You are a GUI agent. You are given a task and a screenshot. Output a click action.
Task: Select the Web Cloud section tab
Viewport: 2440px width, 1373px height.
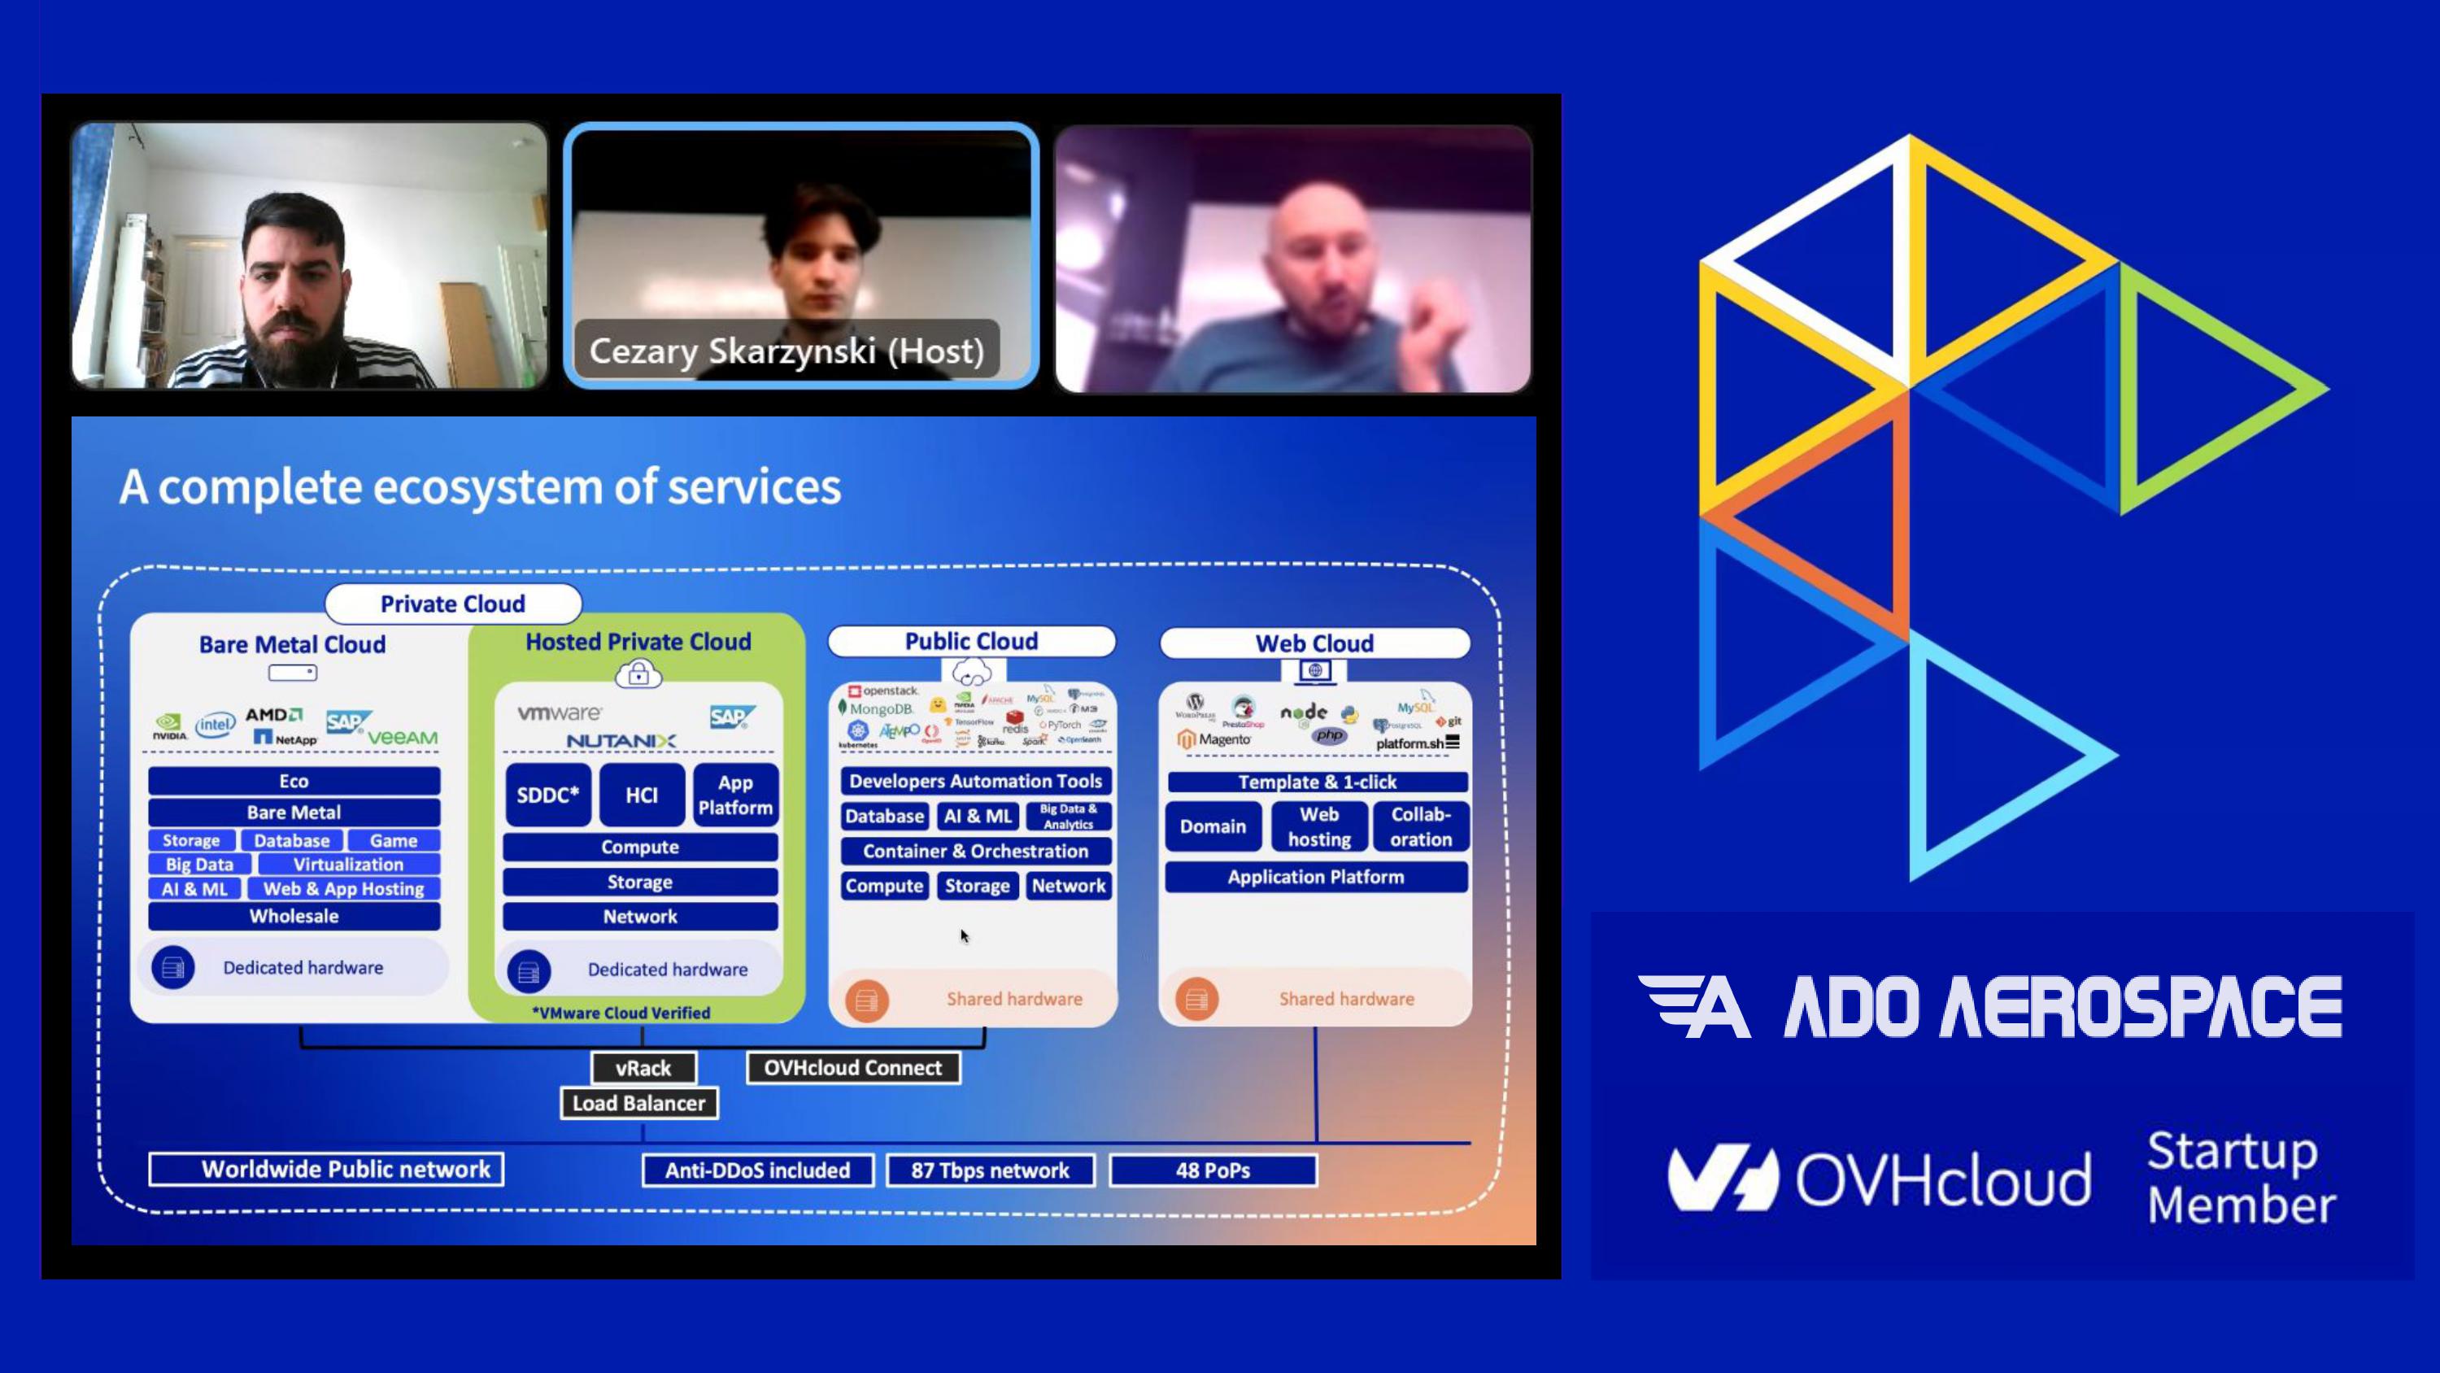pyautogui.click(x=1315, y=640)
